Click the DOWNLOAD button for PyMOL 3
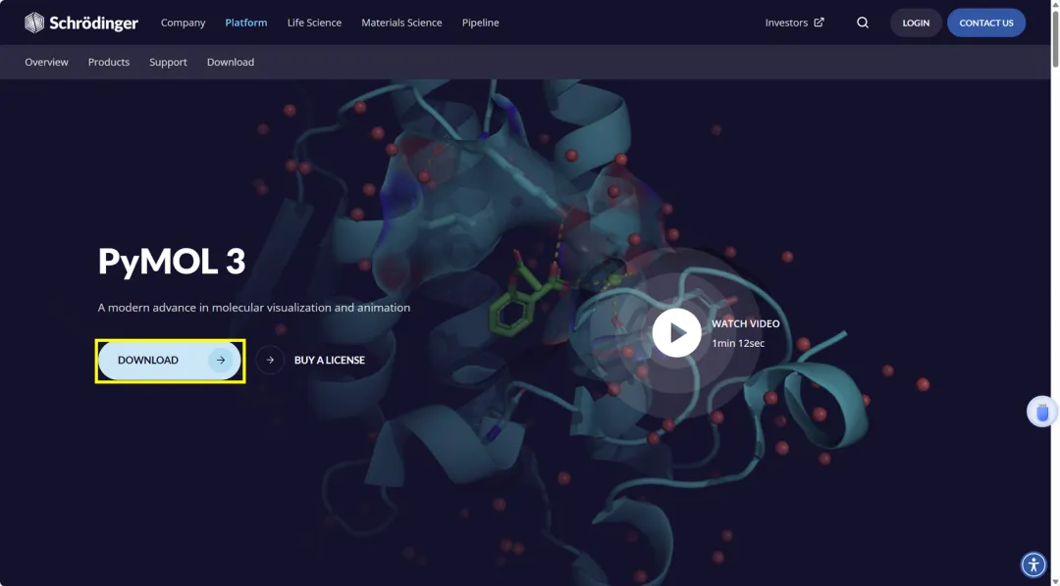Image resolution: width=1060 pixels, height=586 pixels. 170,361
